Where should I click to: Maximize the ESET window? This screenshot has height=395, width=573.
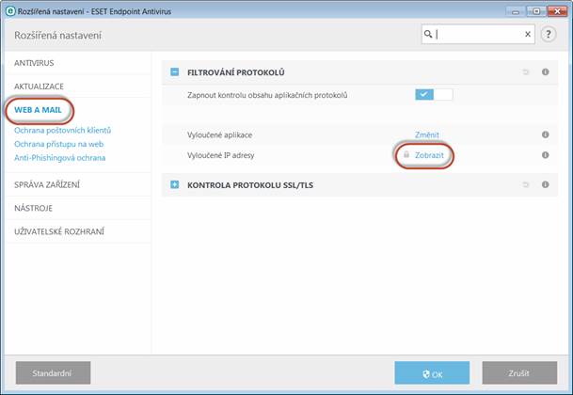point(535,11)
